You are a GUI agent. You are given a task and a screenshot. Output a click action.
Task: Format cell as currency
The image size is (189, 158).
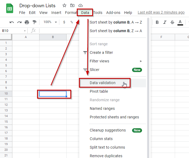[64, 22]
